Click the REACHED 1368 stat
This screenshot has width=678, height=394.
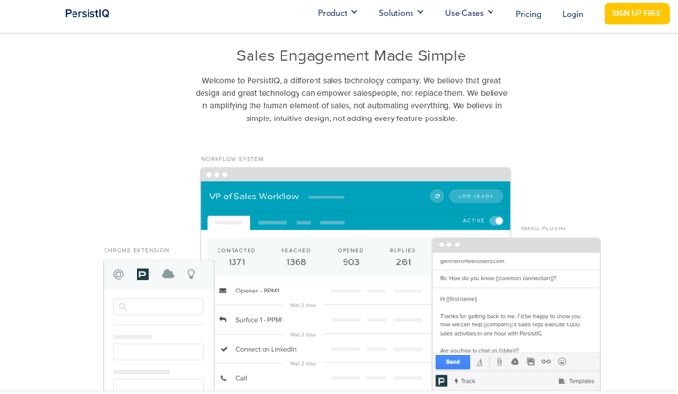tap(296, 257)
